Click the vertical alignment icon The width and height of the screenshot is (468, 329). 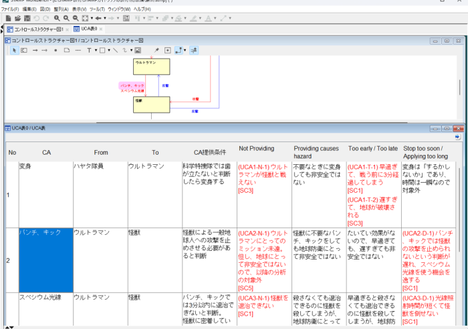point(150,18)
